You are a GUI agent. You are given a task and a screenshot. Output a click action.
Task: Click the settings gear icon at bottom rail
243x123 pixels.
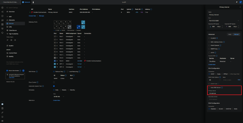(2, 104)
